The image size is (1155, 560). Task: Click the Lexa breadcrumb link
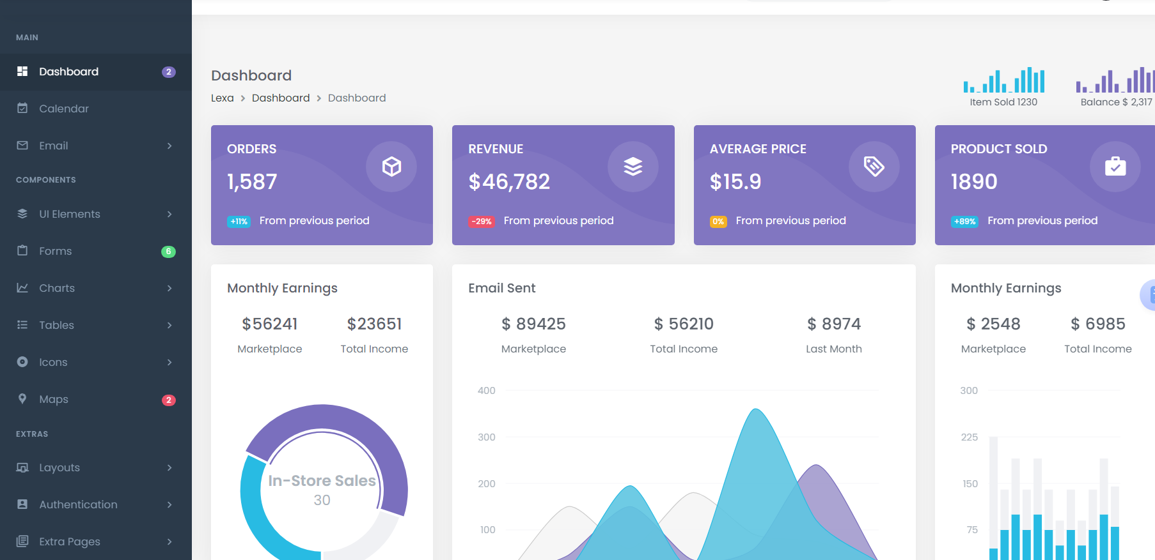[x=222, y=98]
